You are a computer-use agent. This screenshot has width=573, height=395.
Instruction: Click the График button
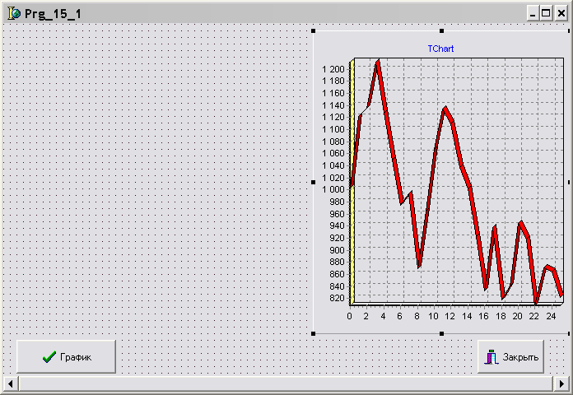click(x=66, y=356)
